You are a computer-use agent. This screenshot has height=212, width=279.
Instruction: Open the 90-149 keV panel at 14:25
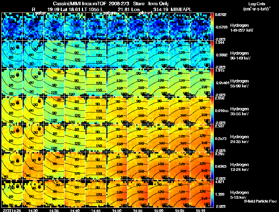coord(12,55)
